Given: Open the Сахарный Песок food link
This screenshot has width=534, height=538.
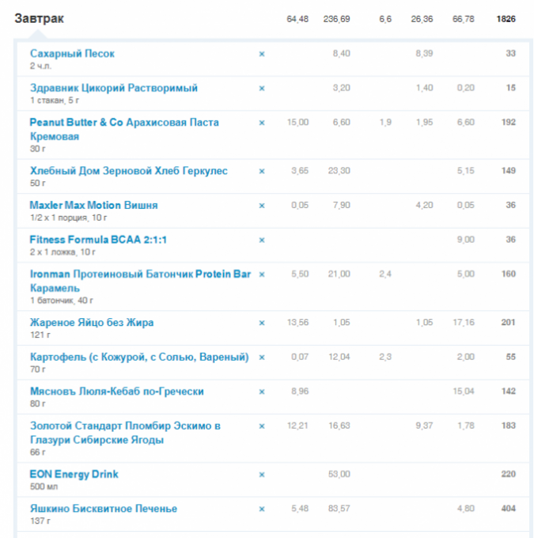Looking at the screenshot, I should [72, 54].
